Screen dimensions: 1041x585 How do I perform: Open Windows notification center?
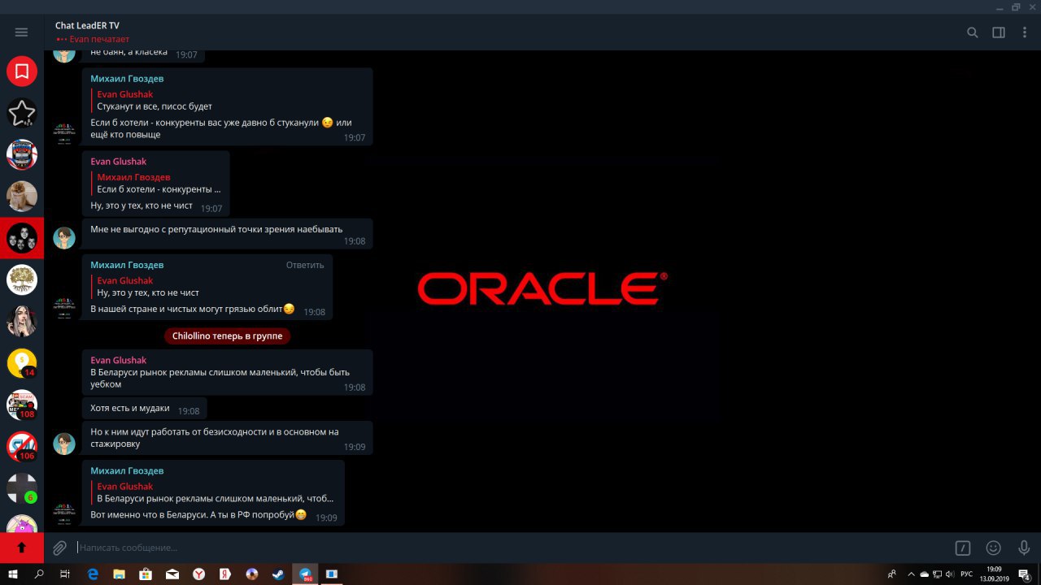pos(1025,574)
